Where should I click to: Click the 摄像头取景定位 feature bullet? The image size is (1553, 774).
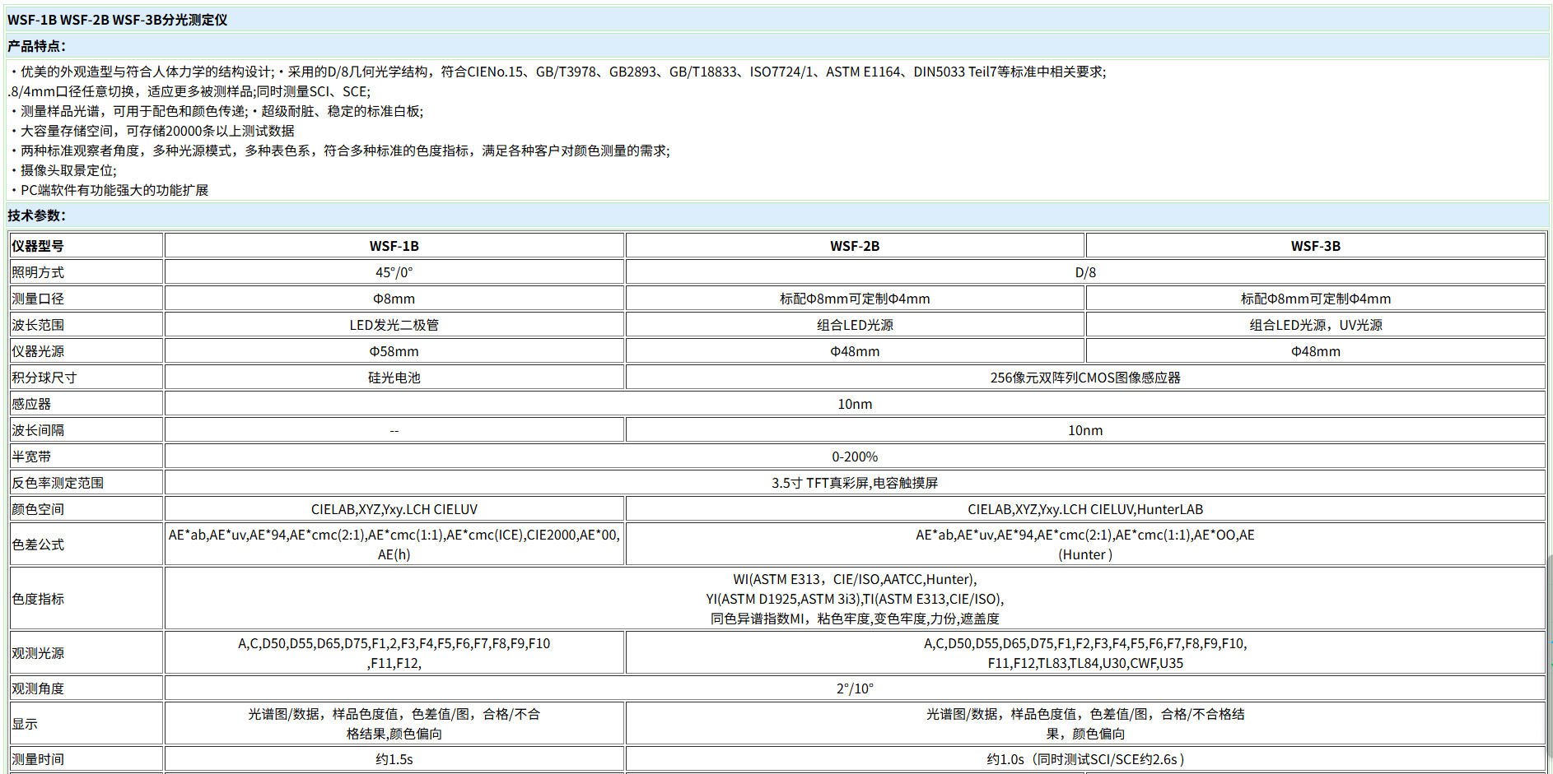click(68, 170)
